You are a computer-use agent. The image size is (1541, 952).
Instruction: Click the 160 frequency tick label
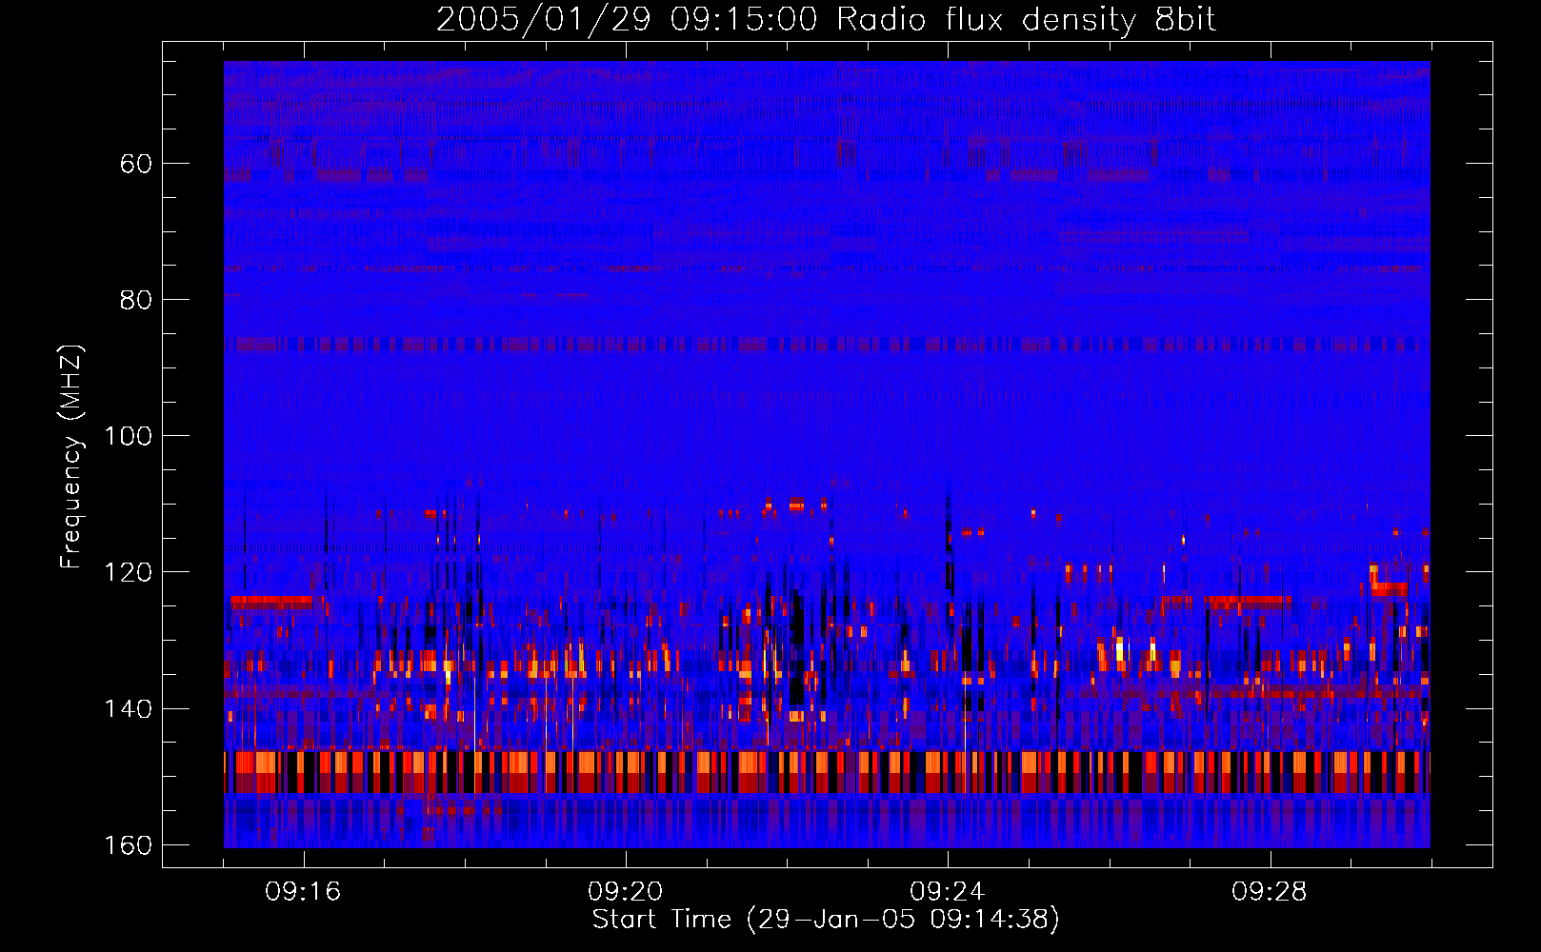(127, 845)
